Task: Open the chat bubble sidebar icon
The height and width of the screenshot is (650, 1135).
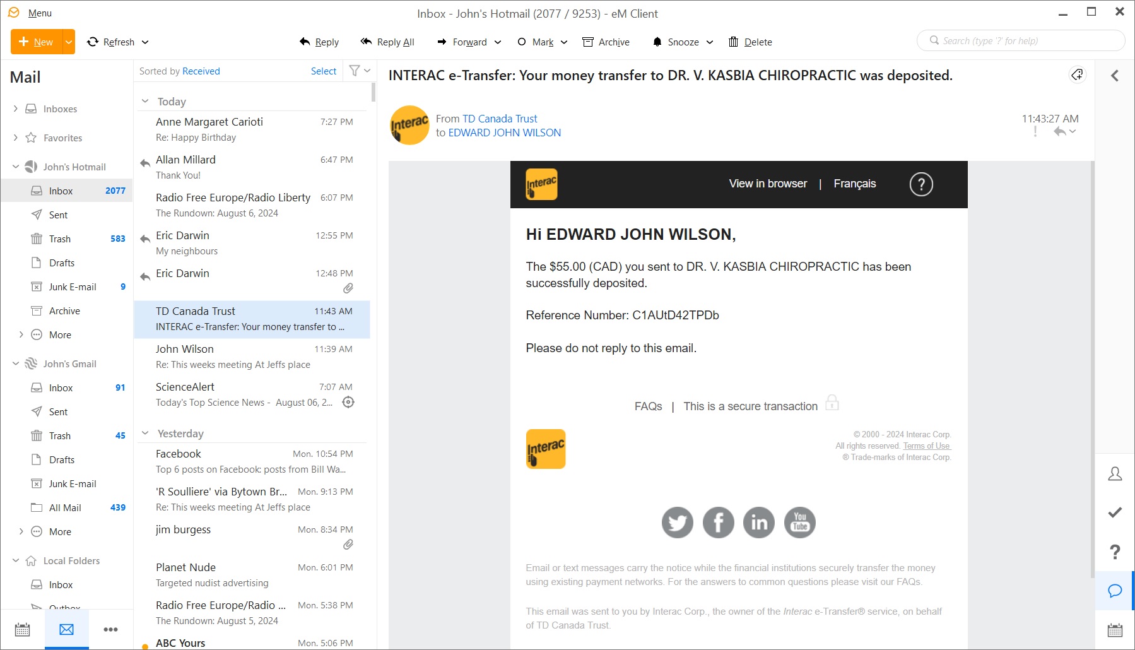Action: point(1115,591)
